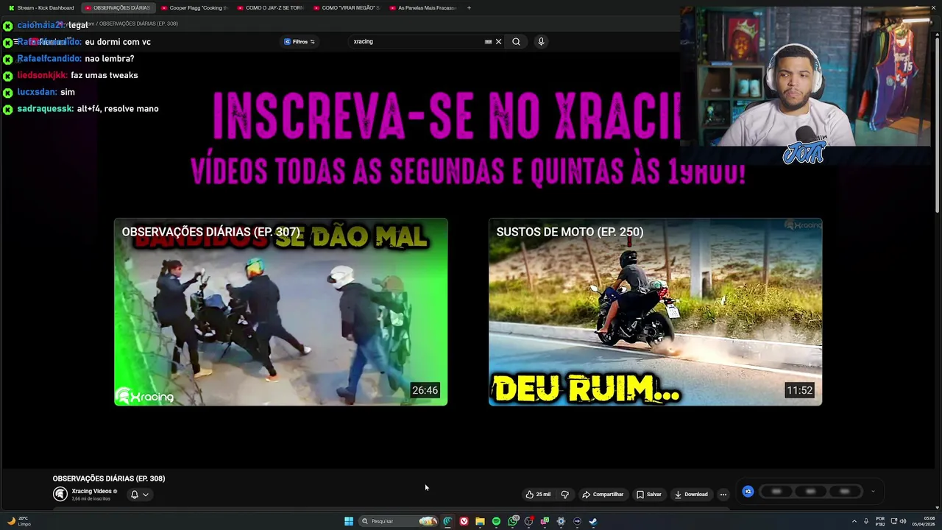Screen dimensions: 942x530
Task: Switch to COMO "VIRAR NEGÃO" tab
Action: tap(346, 7)
